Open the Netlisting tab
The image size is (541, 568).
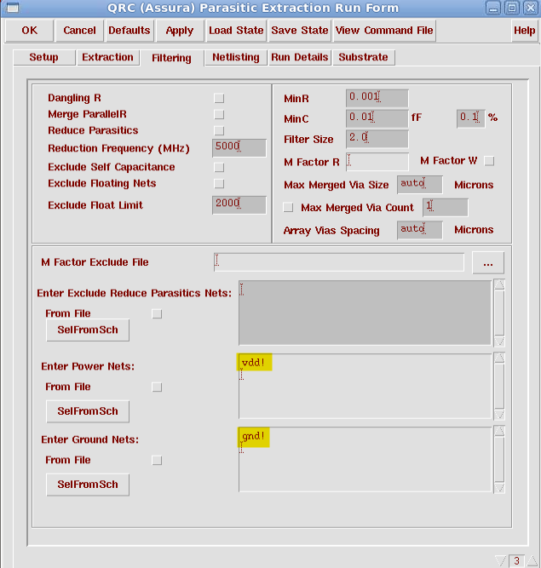coord(235,58)
